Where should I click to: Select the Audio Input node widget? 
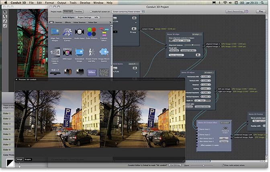(x=80, y=33)
